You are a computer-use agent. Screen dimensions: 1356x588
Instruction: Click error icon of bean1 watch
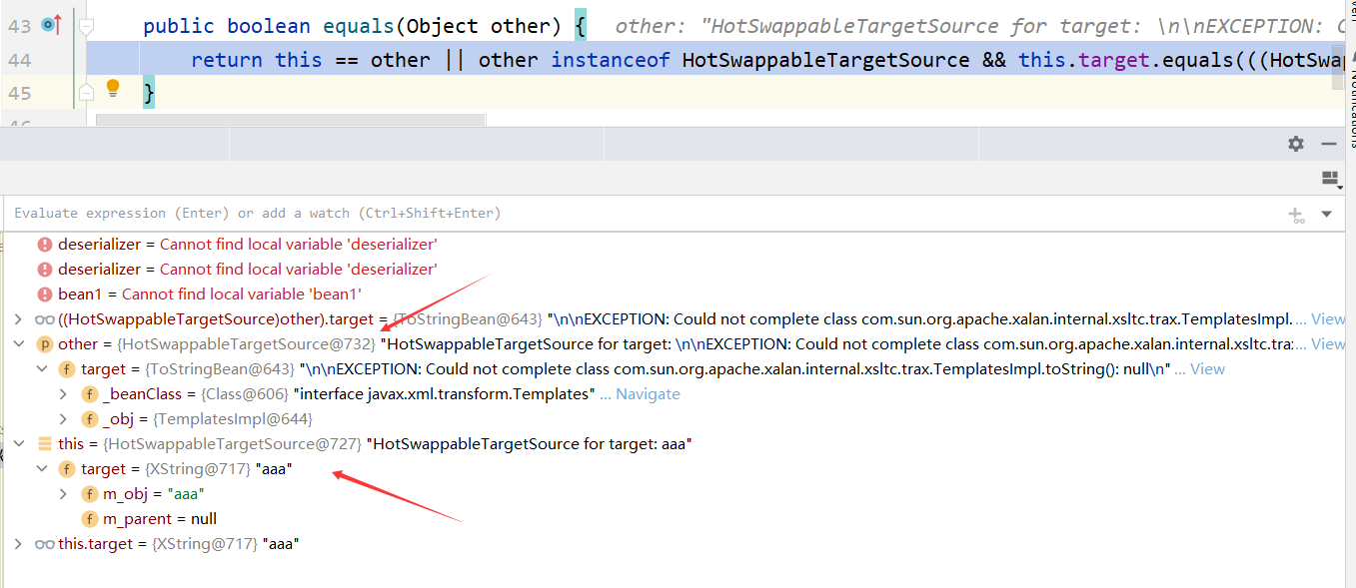coord(44,294)
